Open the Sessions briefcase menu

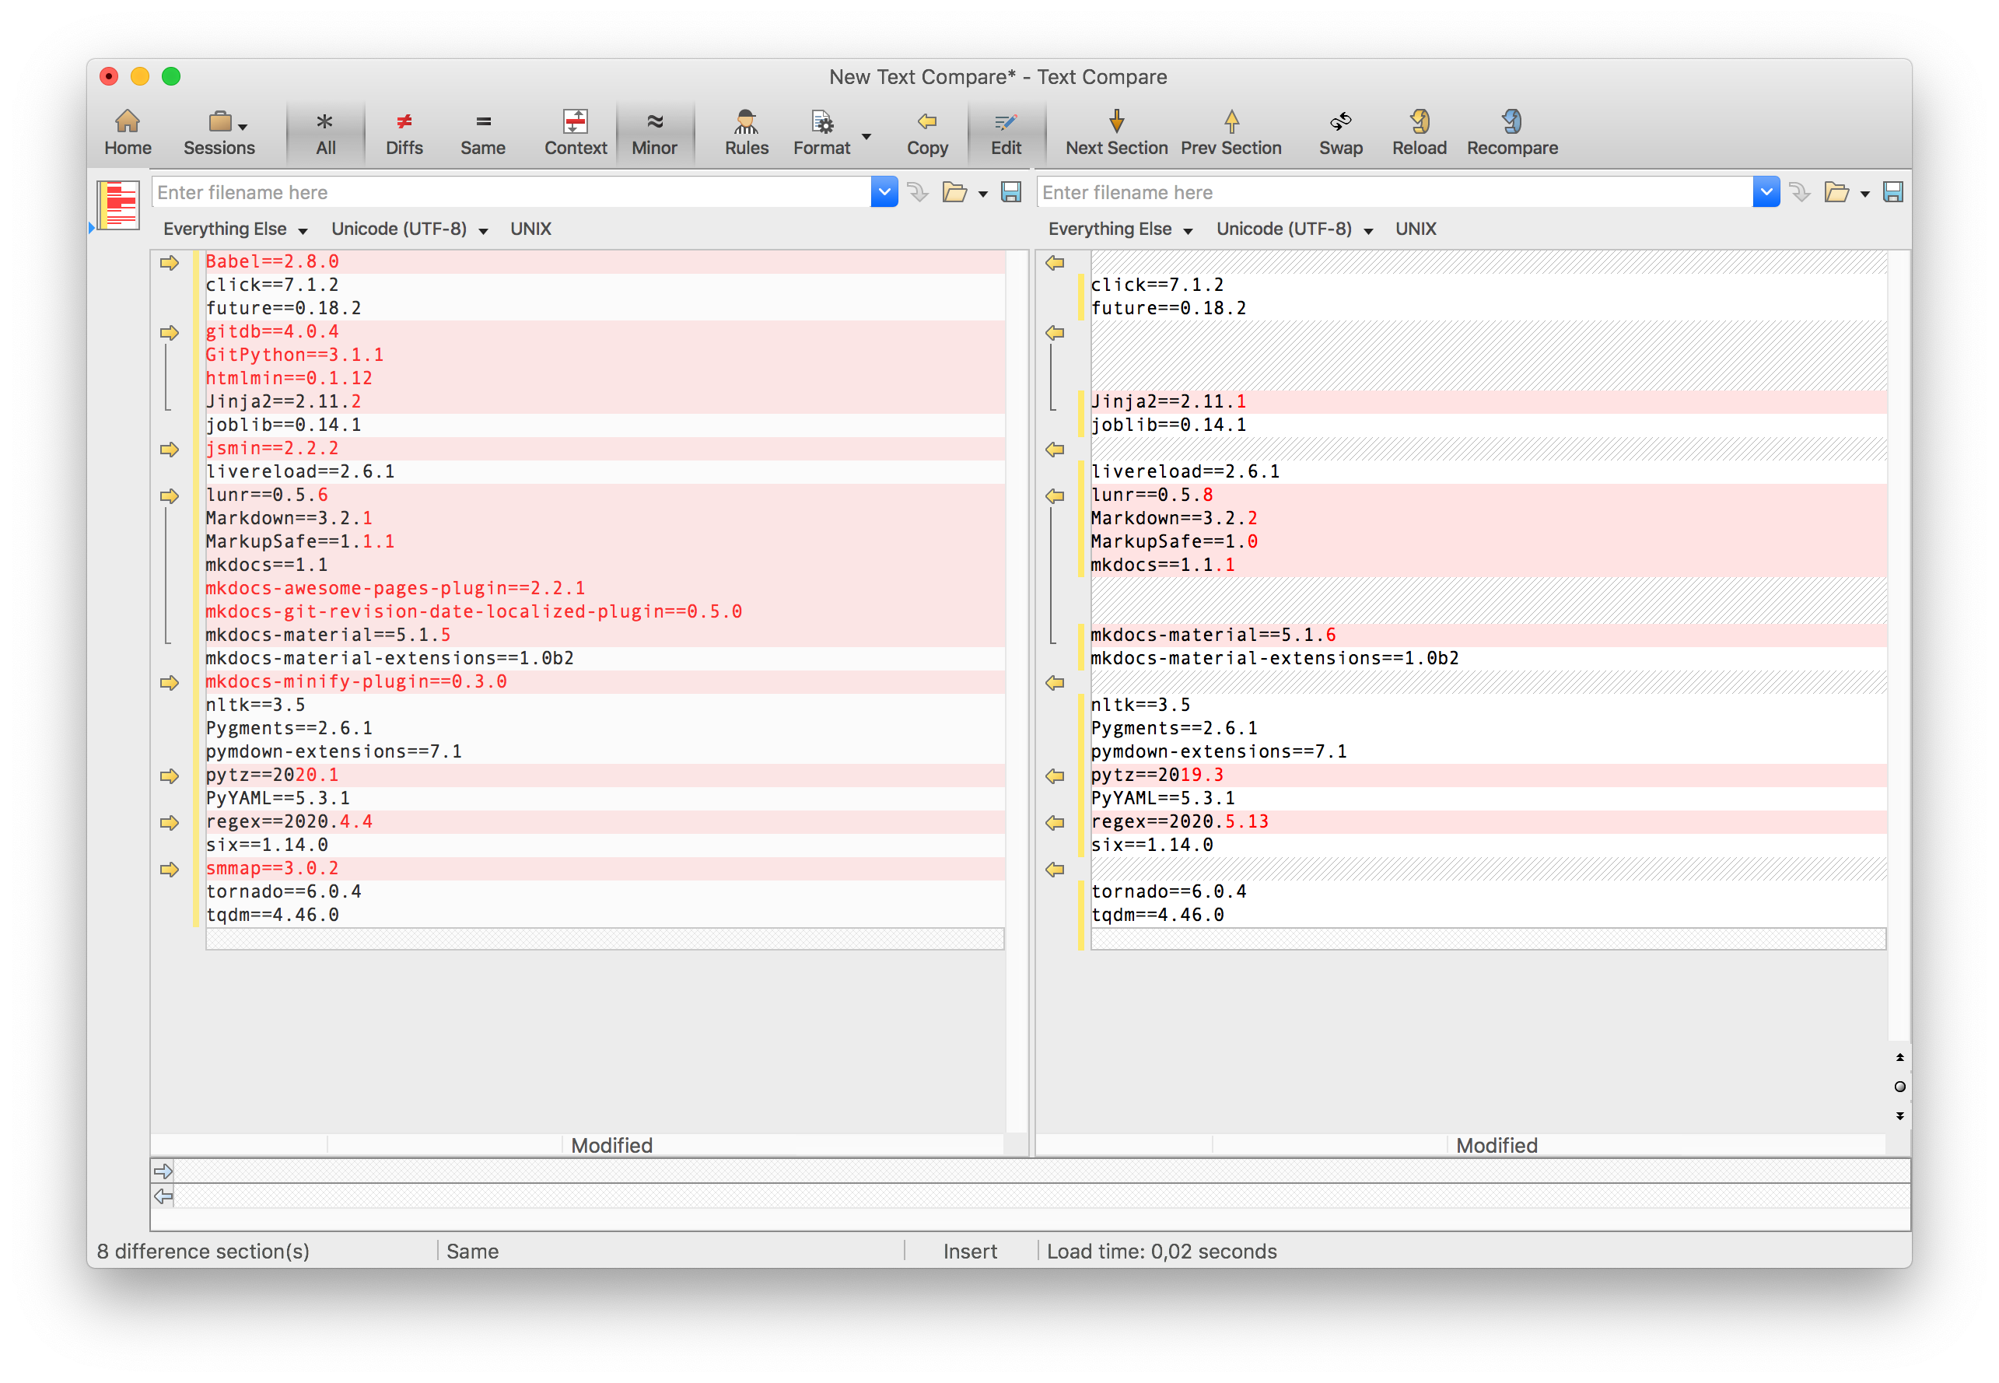[219, 132]
